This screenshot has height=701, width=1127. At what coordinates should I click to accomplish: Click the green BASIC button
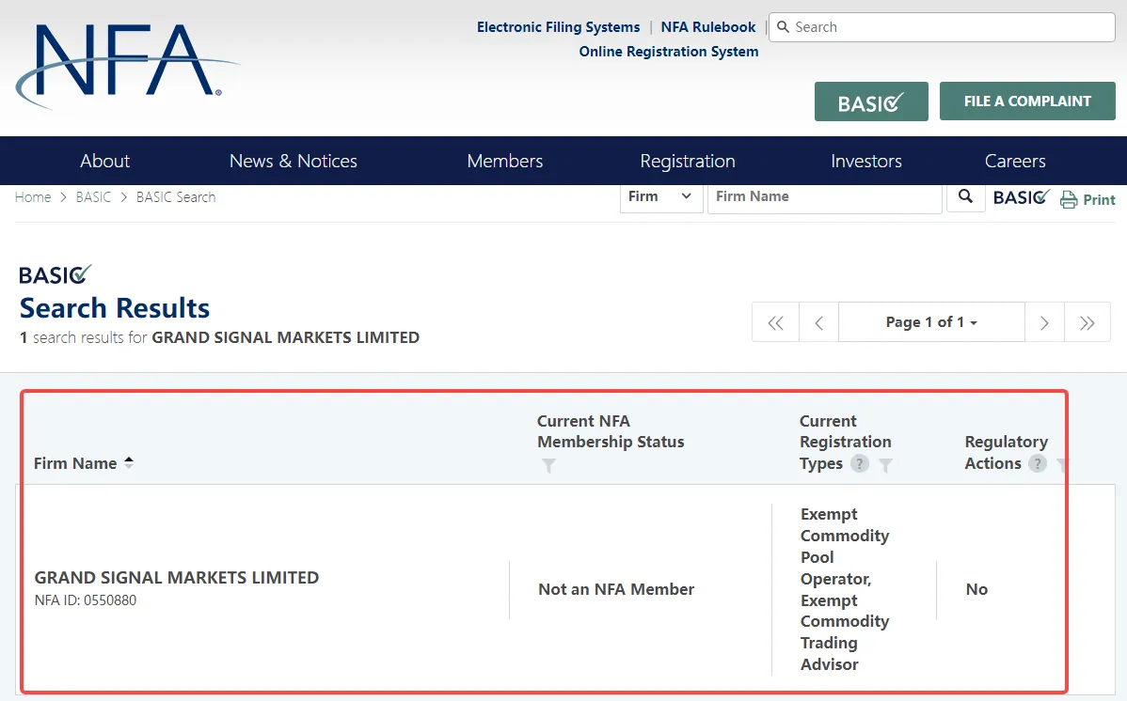tap(871, 101)
